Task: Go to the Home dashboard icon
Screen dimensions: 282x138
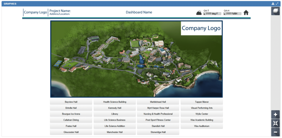Action: 246,13
